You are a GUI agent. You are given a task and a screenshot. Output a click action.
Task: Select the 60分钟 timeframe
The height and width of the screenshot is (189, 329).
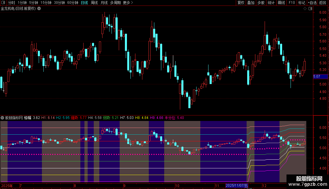point(72,3)
